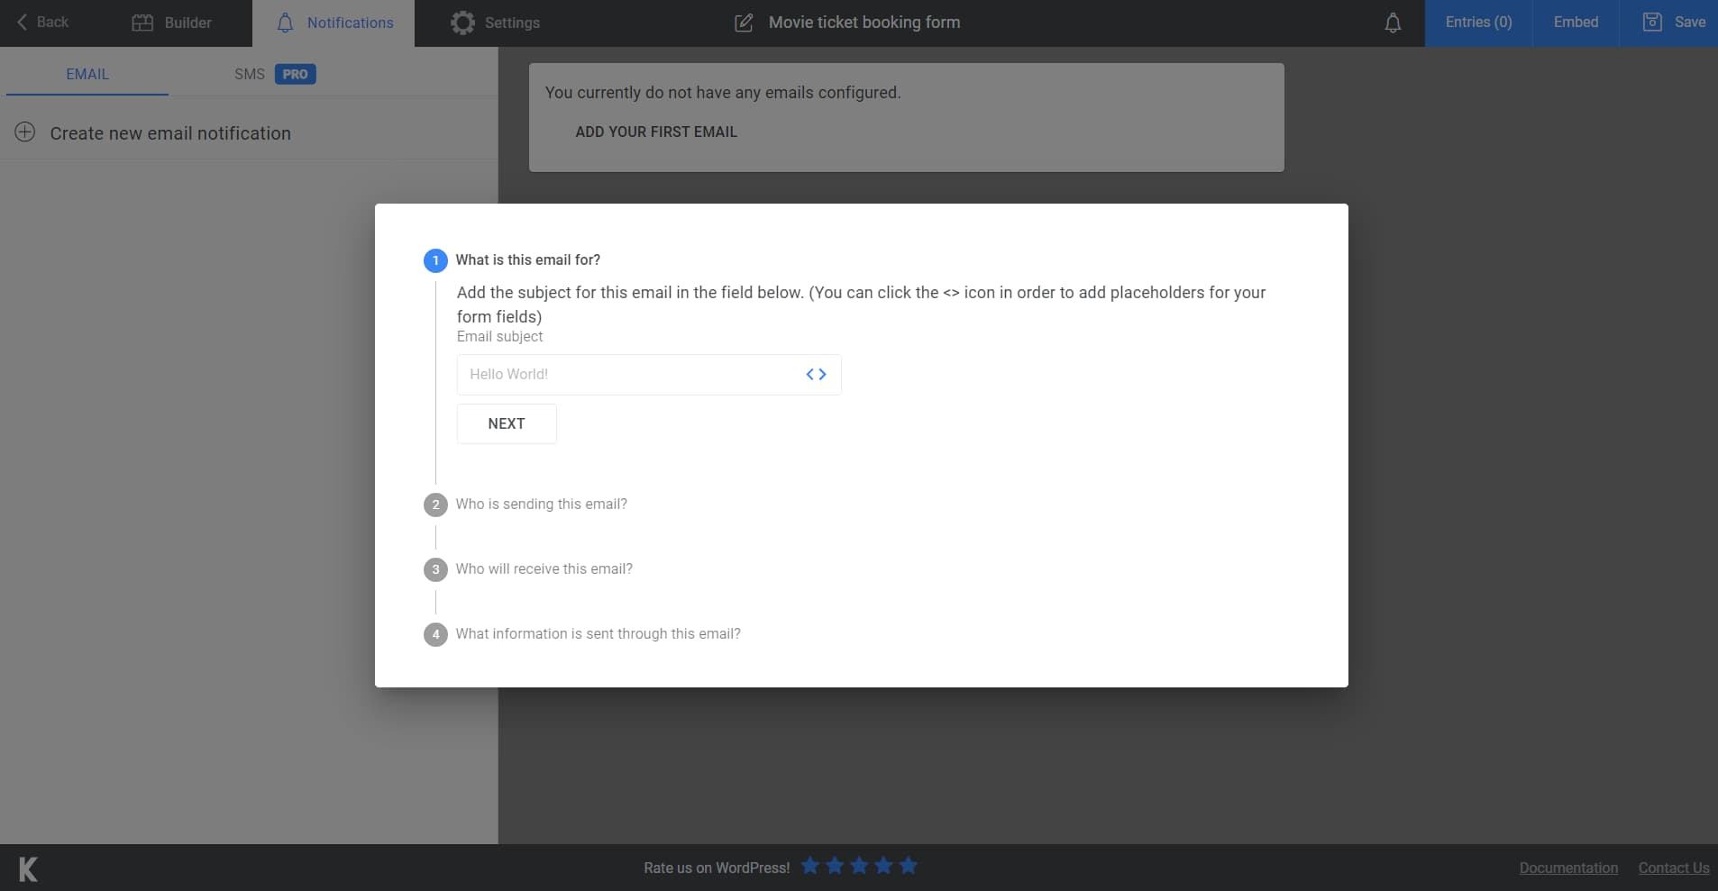Open the Documentation link
1718x891 pixels.
point(1567,868)
